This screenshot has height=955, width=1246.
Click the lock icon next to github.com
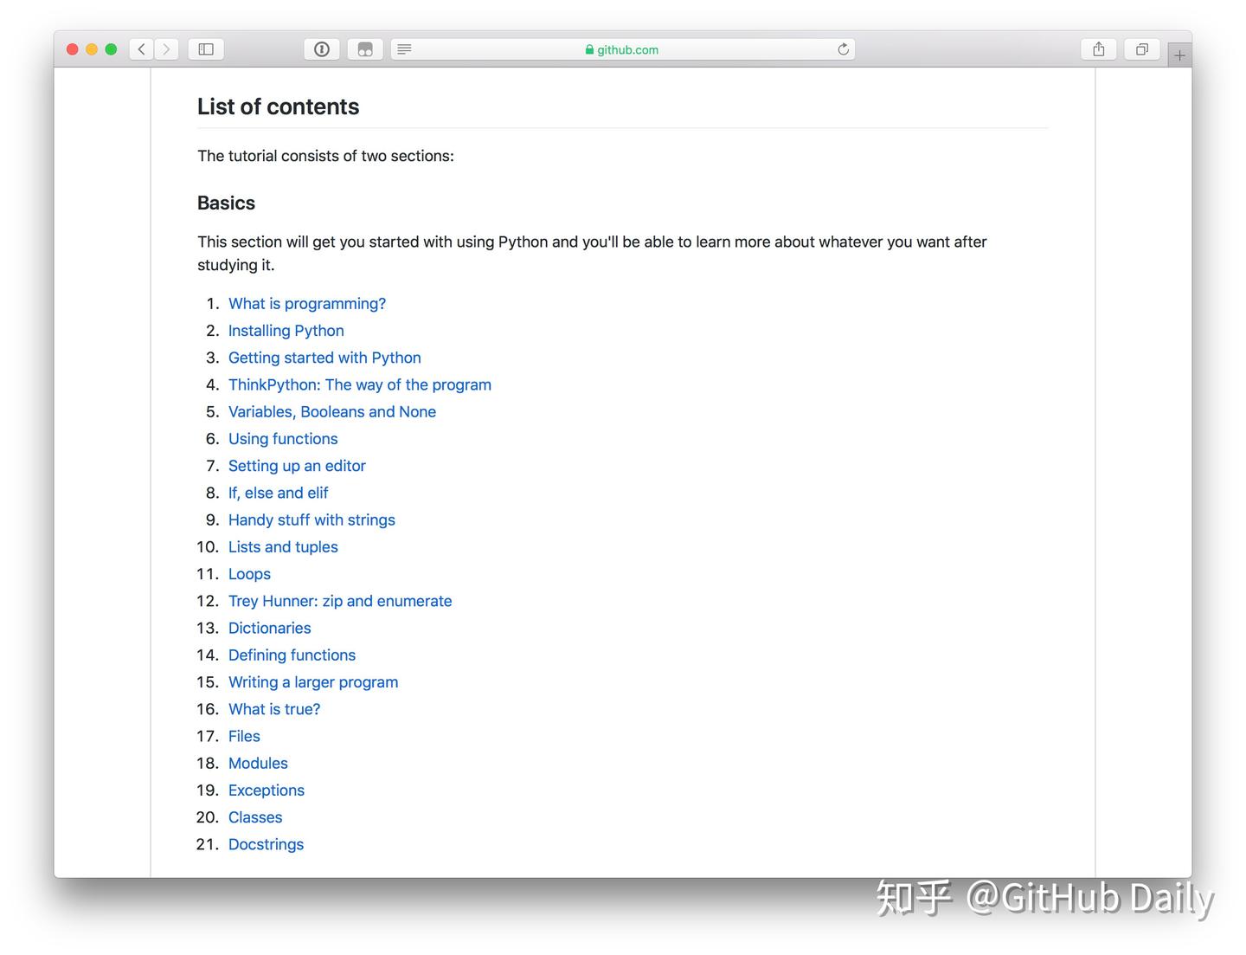[588, 49]
